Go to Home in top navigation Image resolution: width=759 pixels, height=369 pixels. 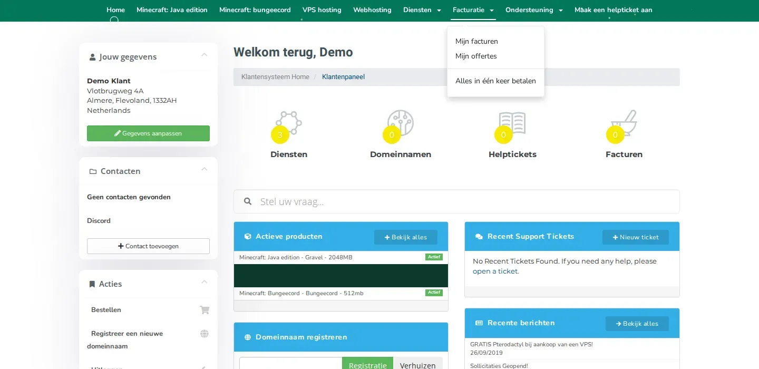[x=116, y=10]
